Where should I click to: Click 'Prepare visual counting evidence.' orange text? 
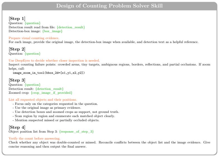pos(34,38)
